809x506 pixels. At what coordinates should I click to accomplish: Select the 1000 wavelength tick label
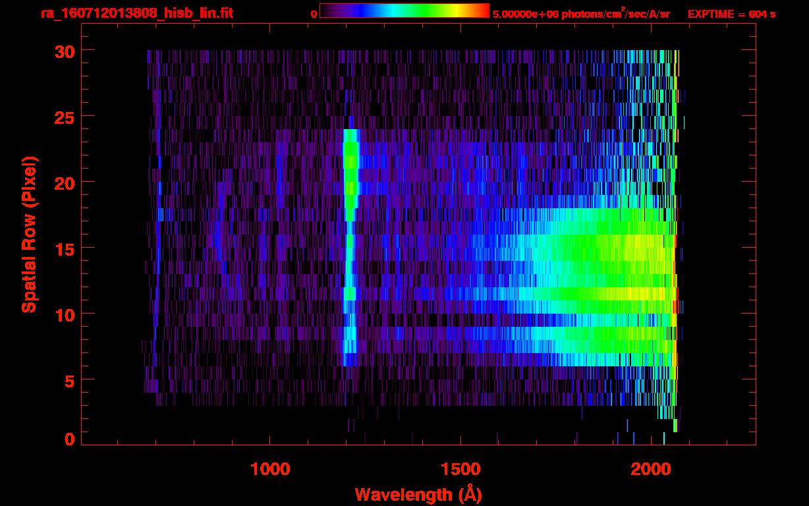[x=270, y=469]
